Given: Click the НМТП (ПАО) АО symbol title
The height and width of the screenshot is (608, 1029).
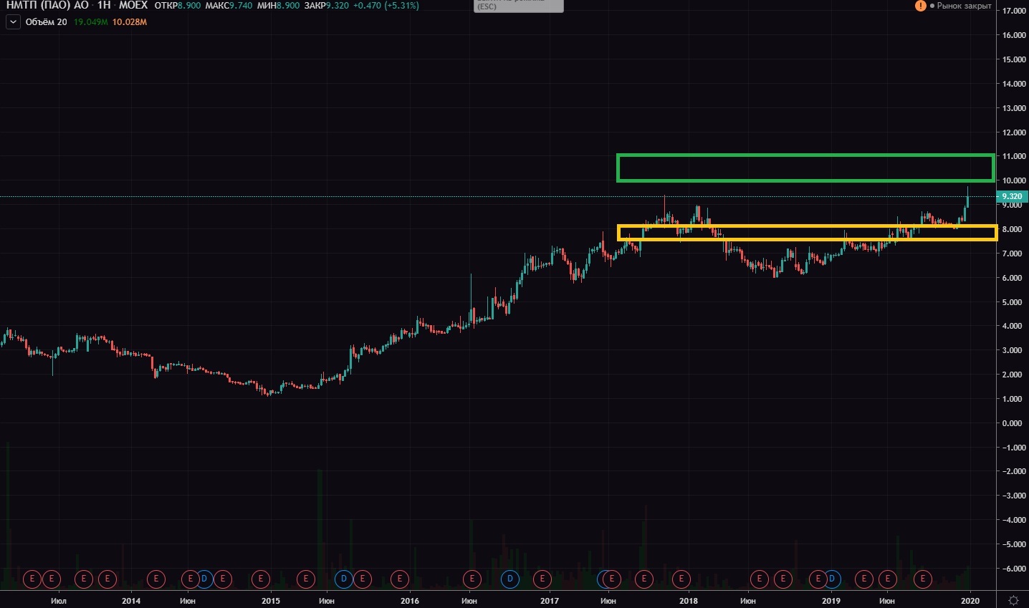Looking at the screenshot, I should [x=47, y=6].
